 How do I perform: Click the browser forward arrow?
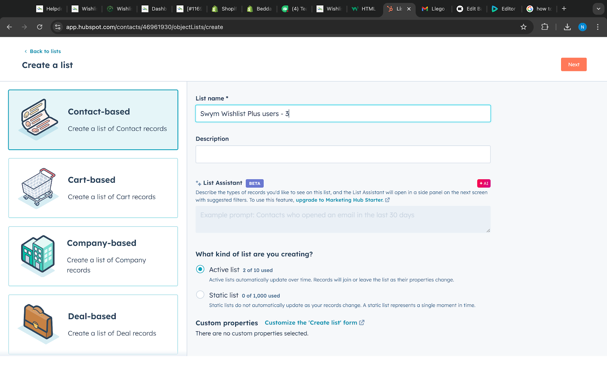click(24, 27)
